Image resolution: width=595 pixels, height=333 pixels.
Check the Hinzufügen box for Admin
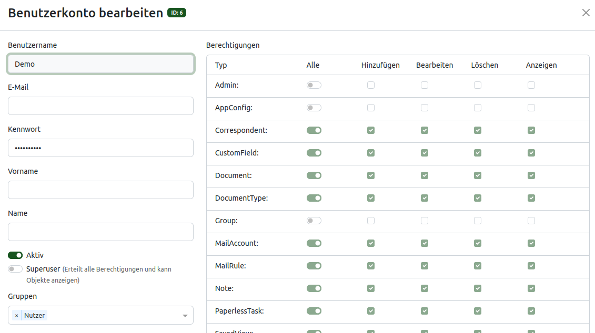point(371,85)
